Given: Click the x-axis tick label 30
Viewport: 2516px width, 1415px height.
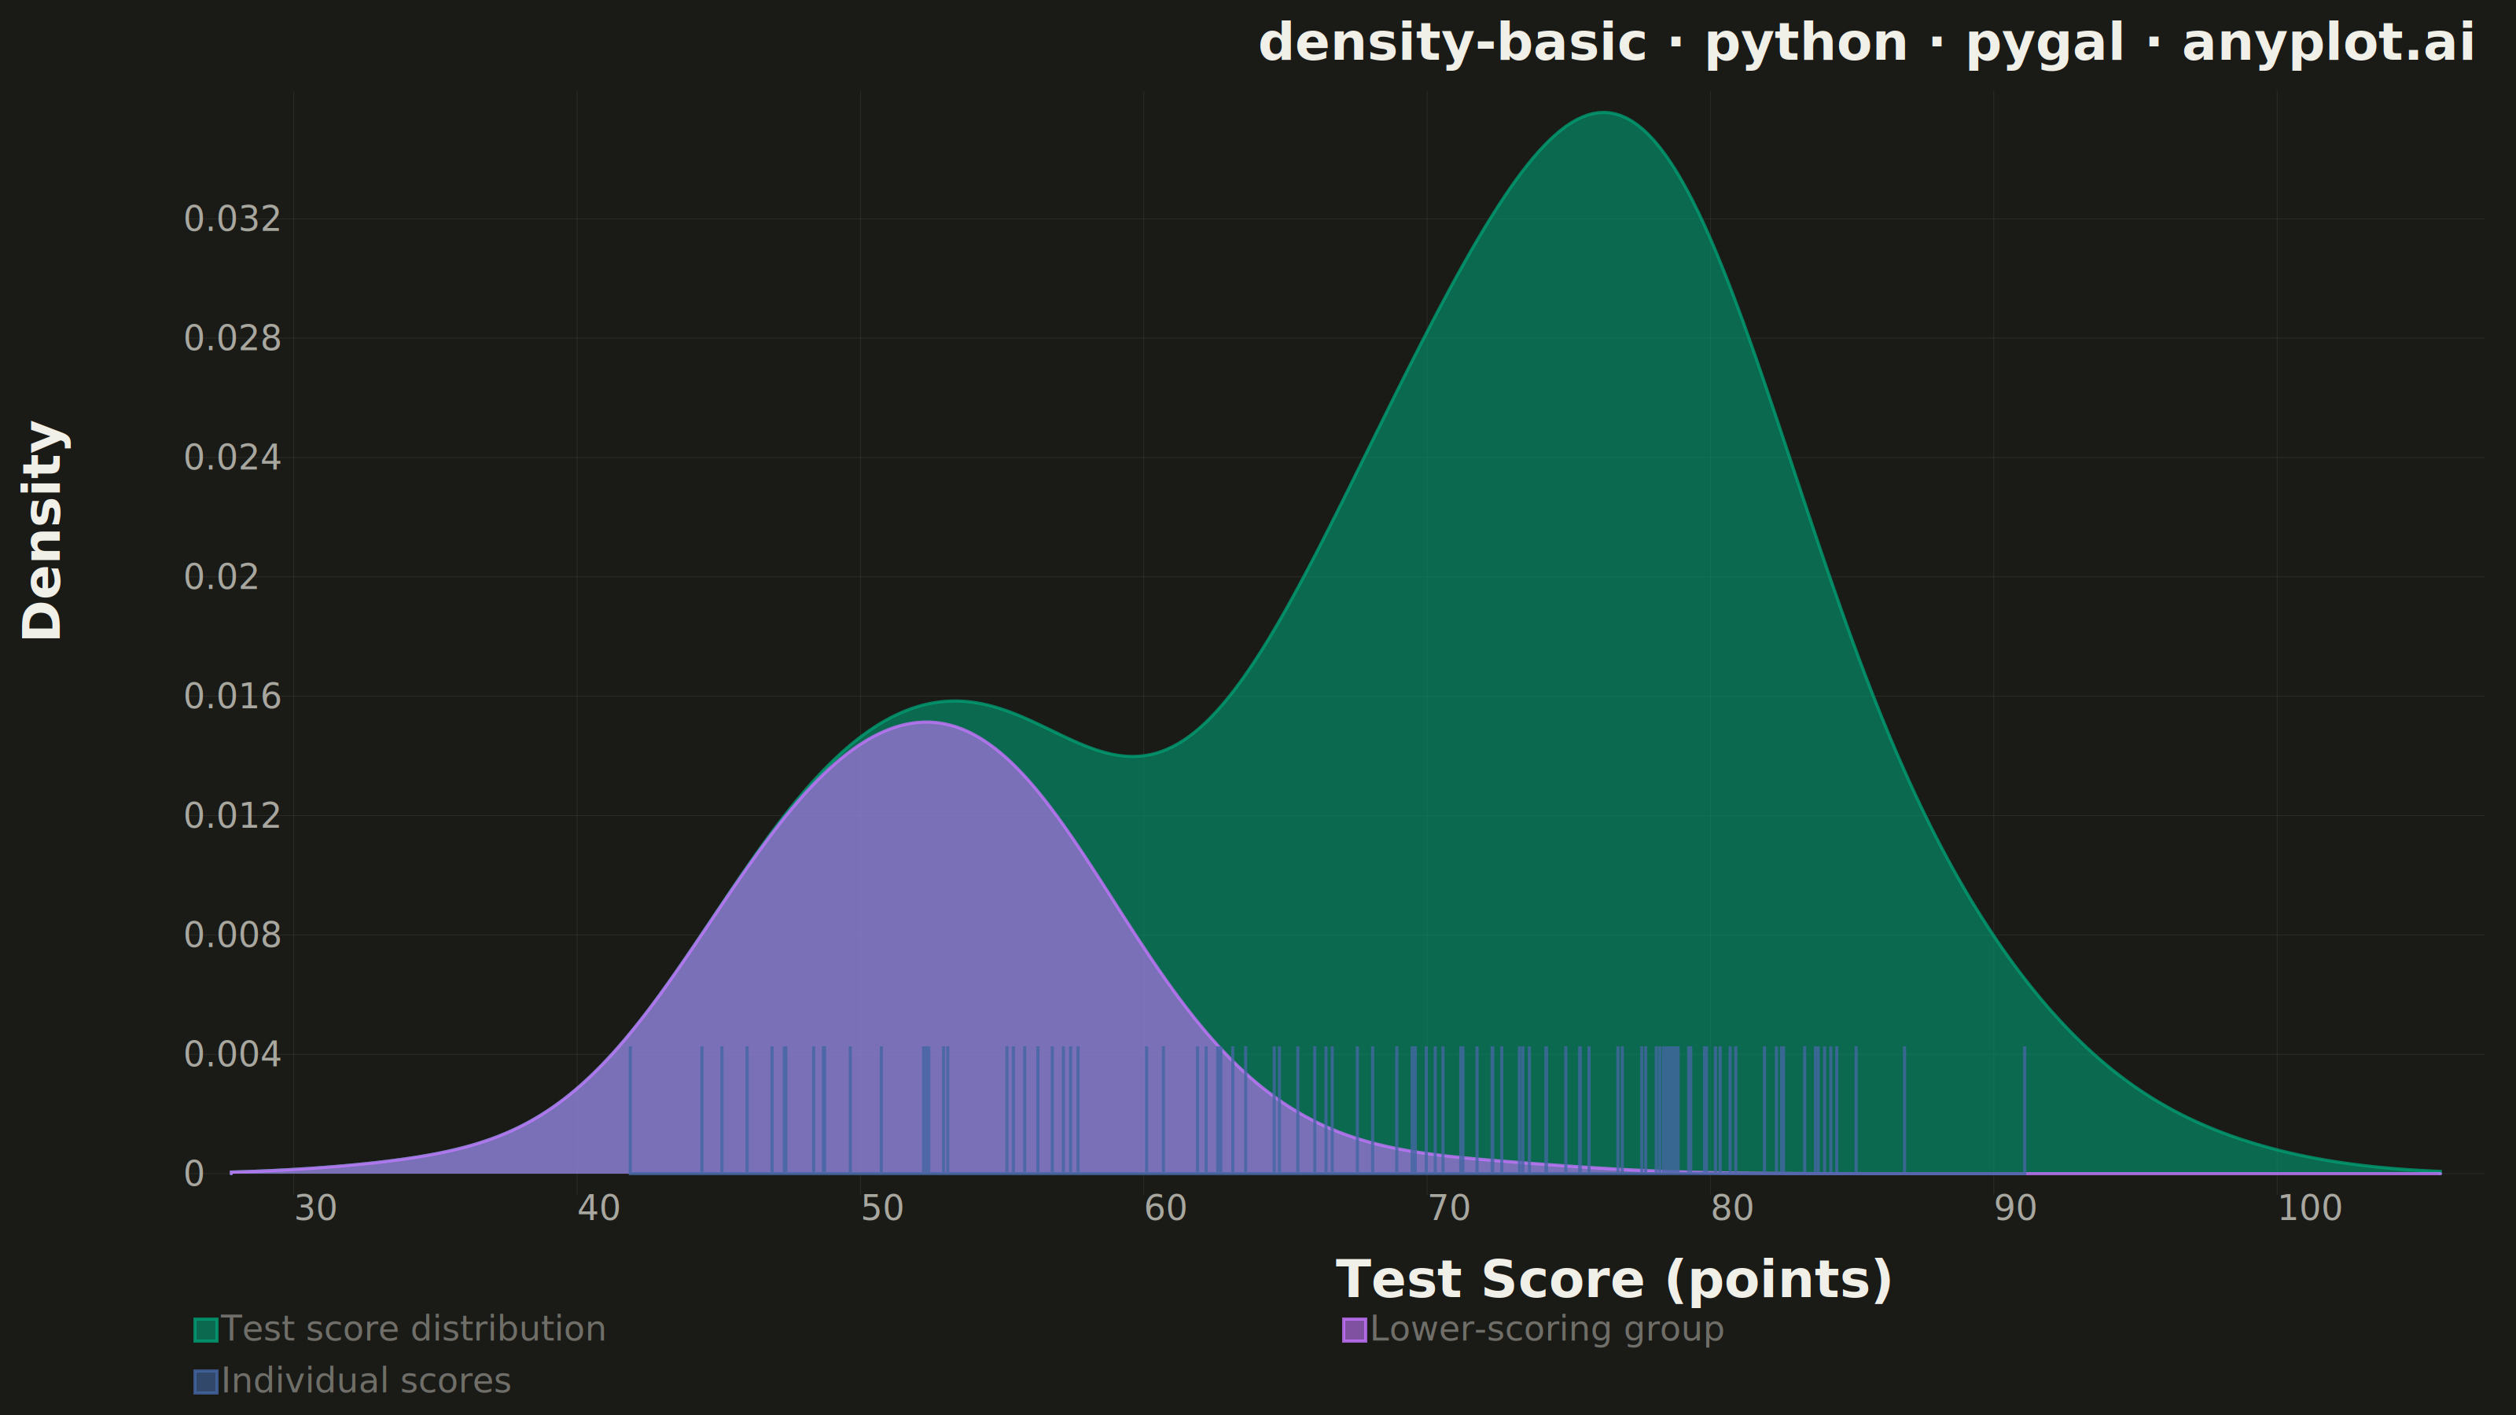Looking at the screenshot, I should click(315, 1209).
